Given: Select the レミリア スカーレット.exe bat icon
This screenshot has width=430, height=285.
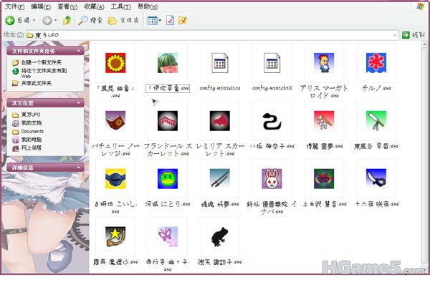Looking at the screenshot, I should click(x=220, y=121).
